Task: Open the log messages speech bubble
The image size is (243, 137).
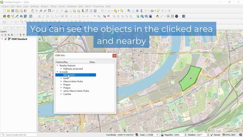Action: (x=240, y=135)
